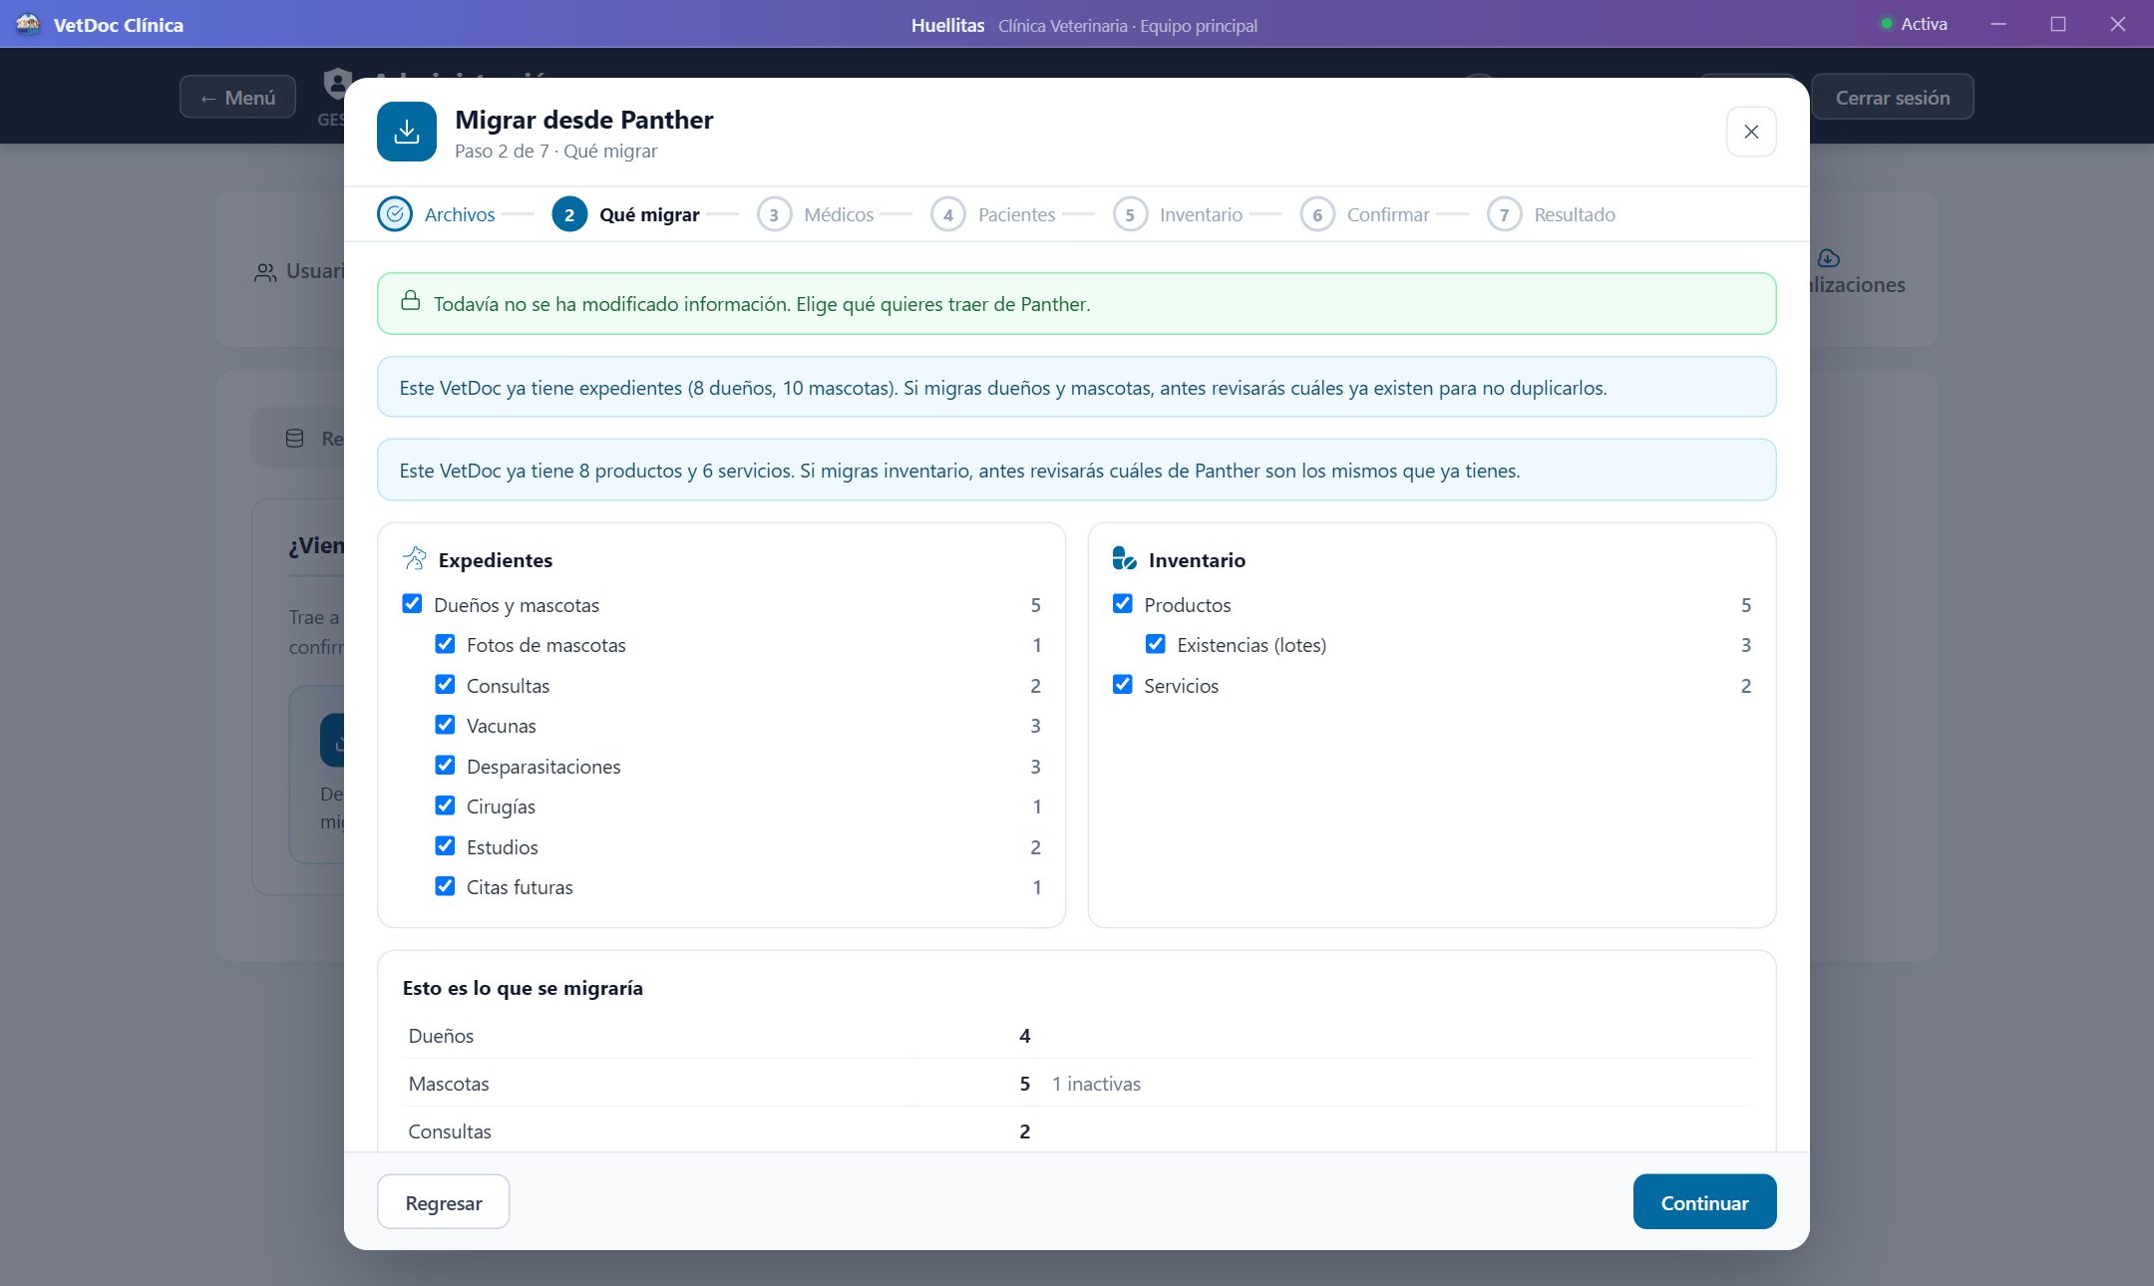Jump to step 3 Médicos
Image resolution: width=2154 pixels, height=1286 pixels.
815,214
